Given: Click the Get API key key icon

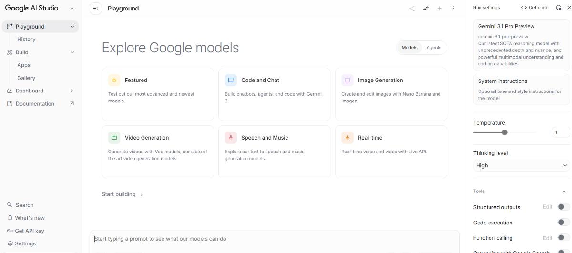Looking at the screenshot, I should [x=10, y=231].
